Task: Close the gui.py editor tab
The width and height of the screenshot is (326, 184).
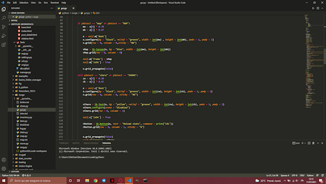Action: point(73,8)
